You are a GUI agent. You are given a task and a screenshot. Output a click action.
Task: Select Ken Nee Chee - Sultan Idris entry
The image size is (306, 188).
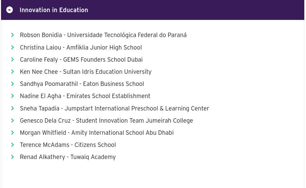[x=86, y=72]
